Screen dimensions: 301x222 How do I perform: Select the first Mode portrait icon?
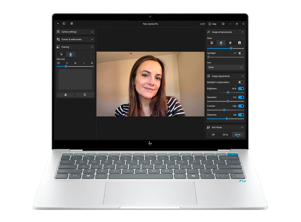point(212,43)
